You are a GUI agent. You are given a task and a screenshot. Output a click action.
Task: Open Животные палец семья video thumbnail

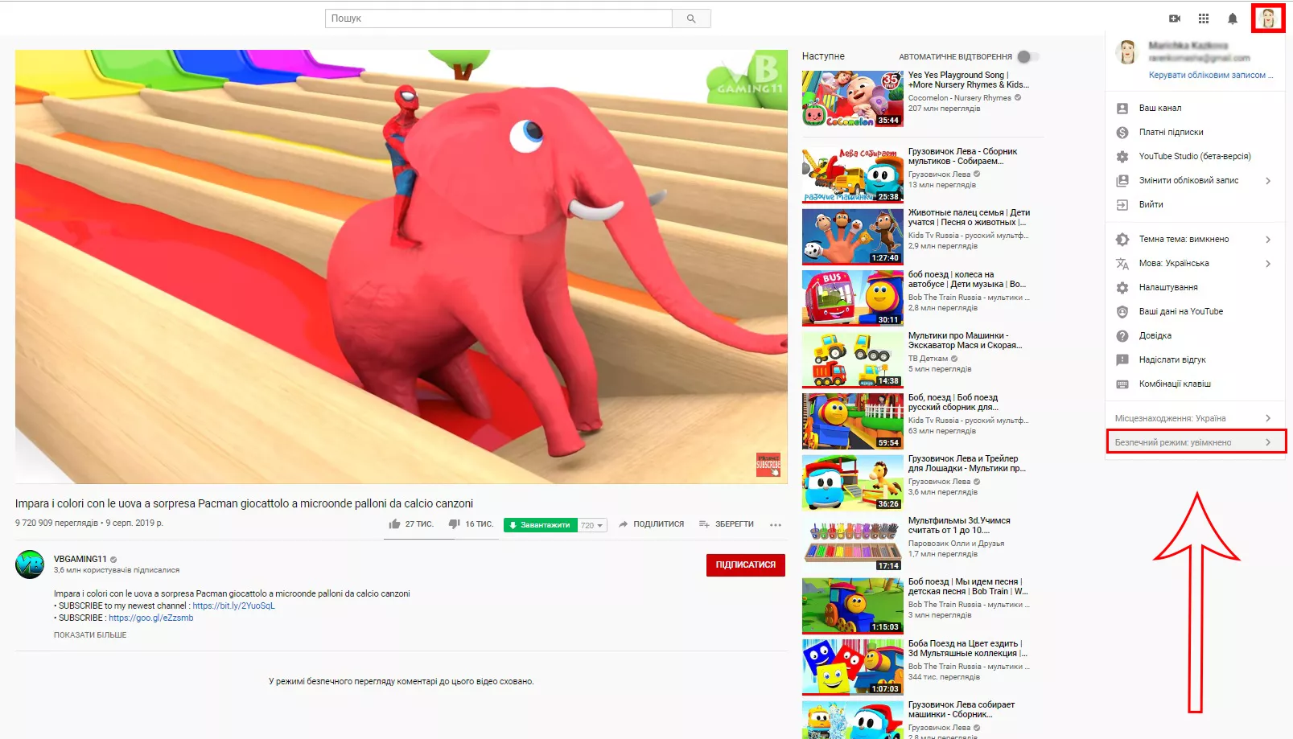point(852,236)
